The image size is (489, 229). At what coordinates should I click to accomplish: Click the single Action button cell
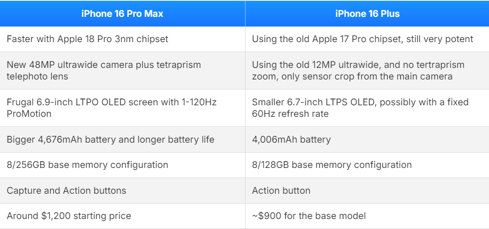point(281,191)
